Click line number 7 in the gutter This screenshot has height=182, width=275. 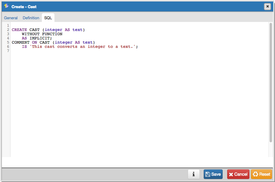[8, 51]
